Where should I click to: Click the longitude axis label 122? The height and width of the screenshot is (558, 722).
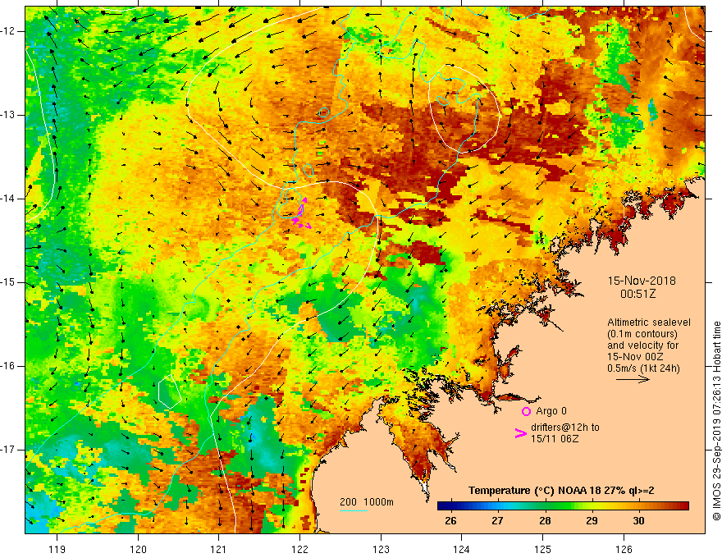point(299,549)
